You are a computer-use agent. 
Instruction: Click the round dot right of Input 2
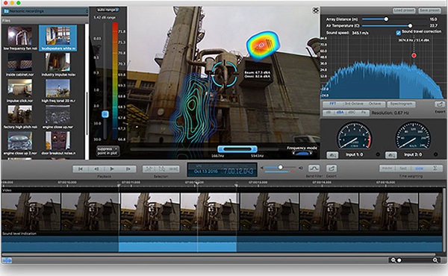tap(436, 154)
